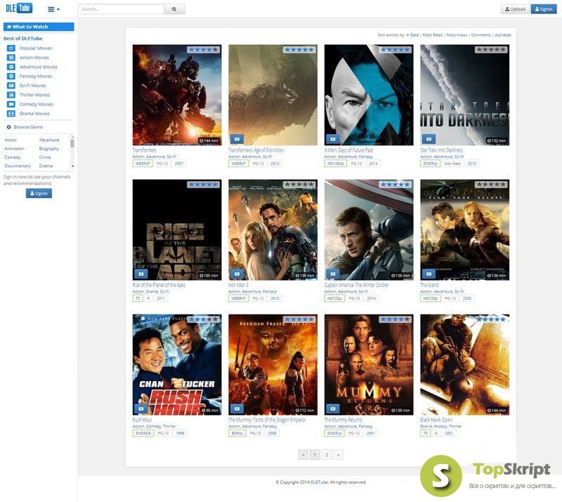Open the Sci-Fi Movies link
This screenshot has height=502, width=562.
click(x=33, y=85)
